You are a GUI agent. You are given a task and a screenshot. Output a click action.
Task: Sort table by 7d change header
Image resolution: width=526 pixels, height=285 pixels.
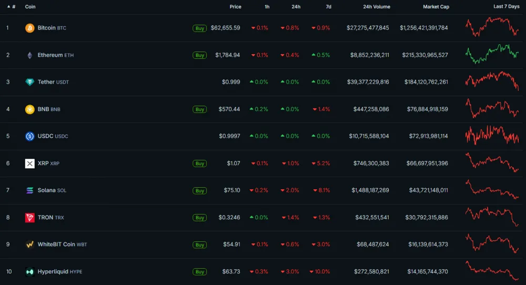[x=328, y=7]
